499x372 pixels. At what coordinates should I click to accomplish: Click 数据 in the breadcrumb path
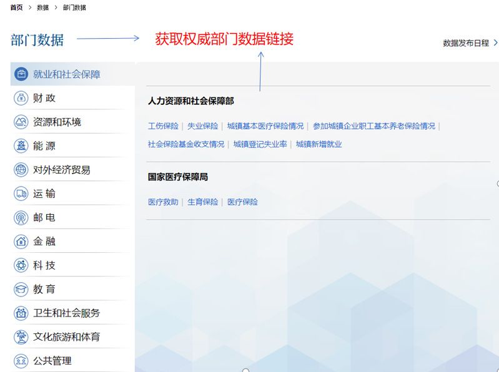pos(43,7)
